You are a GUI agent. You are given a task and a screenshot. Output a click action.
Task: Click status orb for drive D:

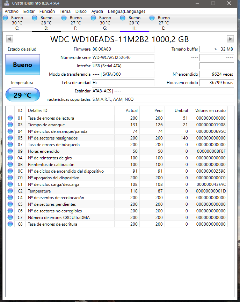[35, 18]
